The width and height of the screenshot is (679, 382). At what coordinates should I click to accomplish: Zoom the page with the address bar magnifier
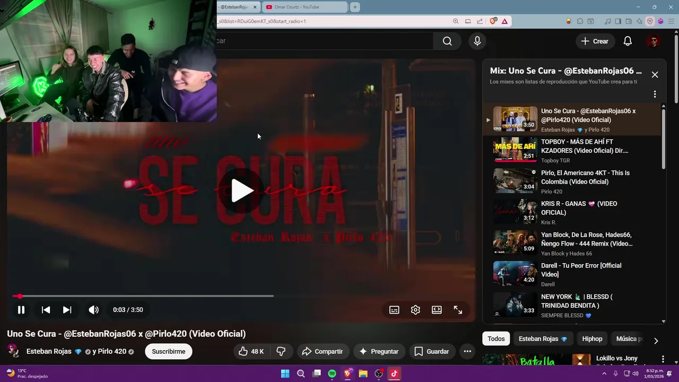(456, 21)
